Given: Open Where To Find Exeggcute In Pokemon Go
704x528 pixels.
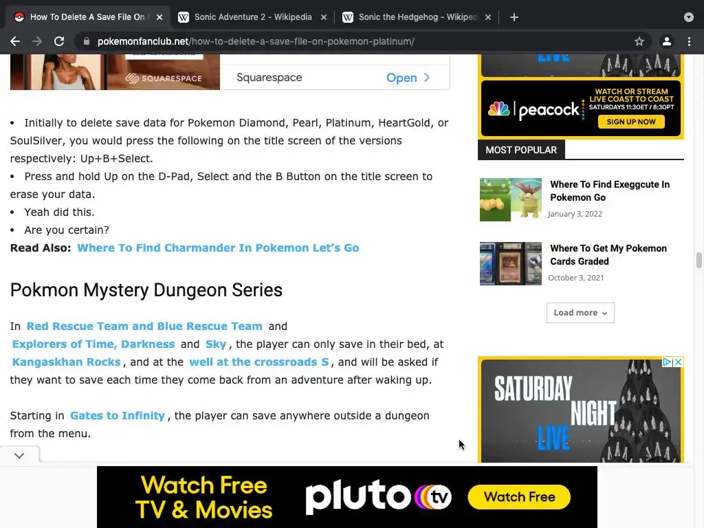Looking at the screenshot, I should click(x=610, y=191).
